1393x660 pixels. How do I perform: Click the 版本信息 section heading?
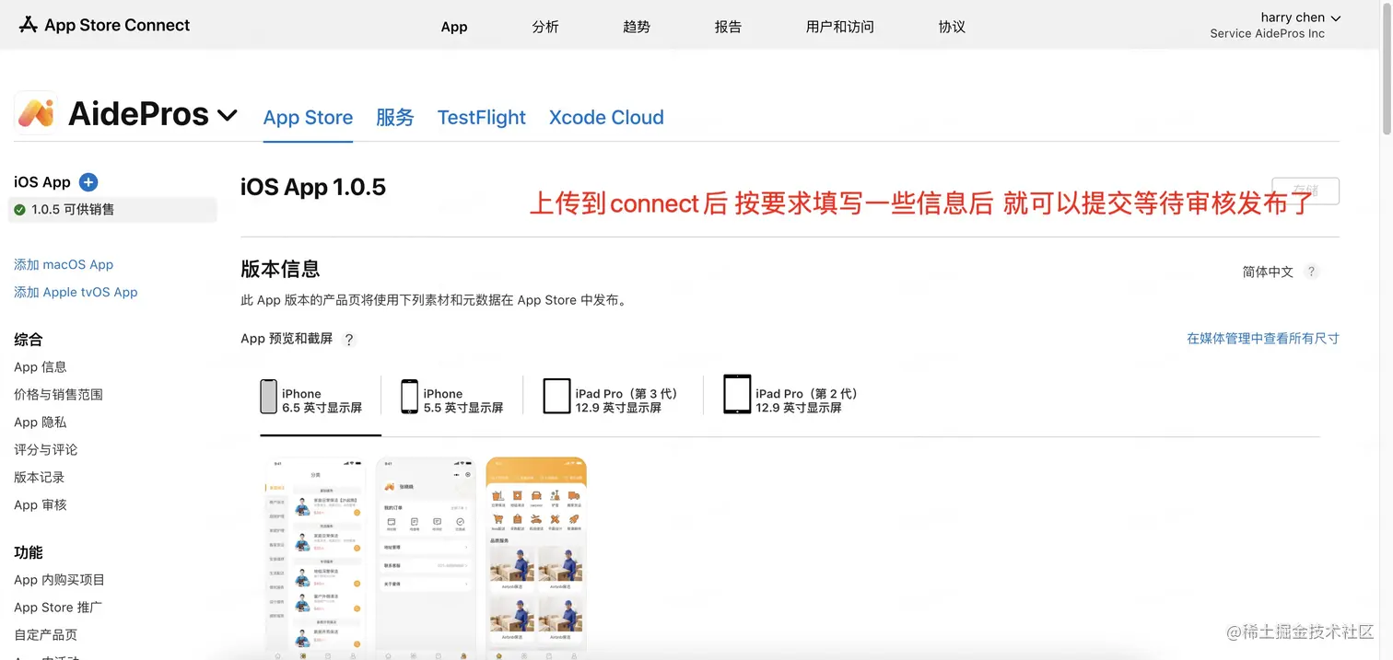(280, 270)
